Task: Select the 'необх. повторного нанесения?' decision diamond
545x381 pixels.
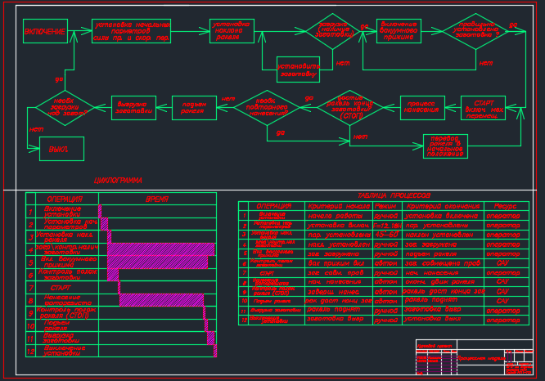Action: pyautogui.click(x=267, y=108)
